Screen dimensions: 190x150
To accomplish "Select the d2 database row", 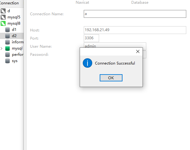I will (12, 36).
